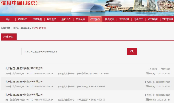
Task: Click update date 2022-08-24 in 526号 row
Action: 164,87
